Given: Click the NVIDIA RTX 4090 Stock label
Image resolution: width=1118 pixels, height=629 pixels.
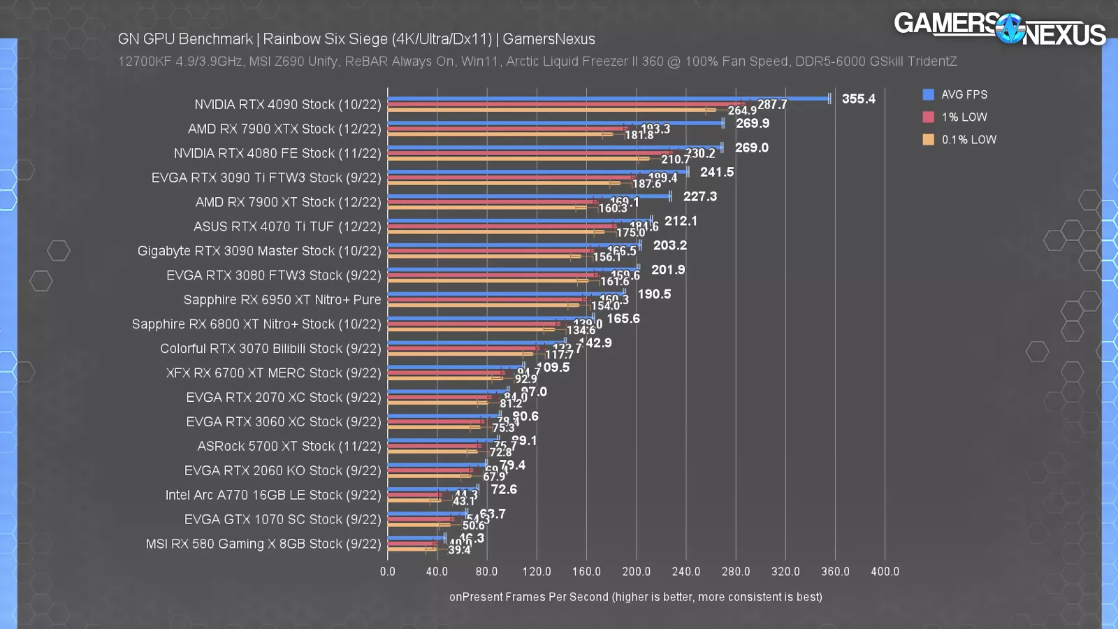Looking at the screenshot, I should [287, 104].
